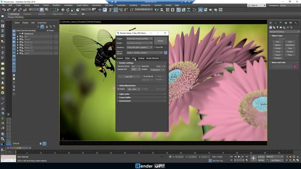
Task: Open the Rendering menu
Action: pyautogui.click(x=96, y=5)
